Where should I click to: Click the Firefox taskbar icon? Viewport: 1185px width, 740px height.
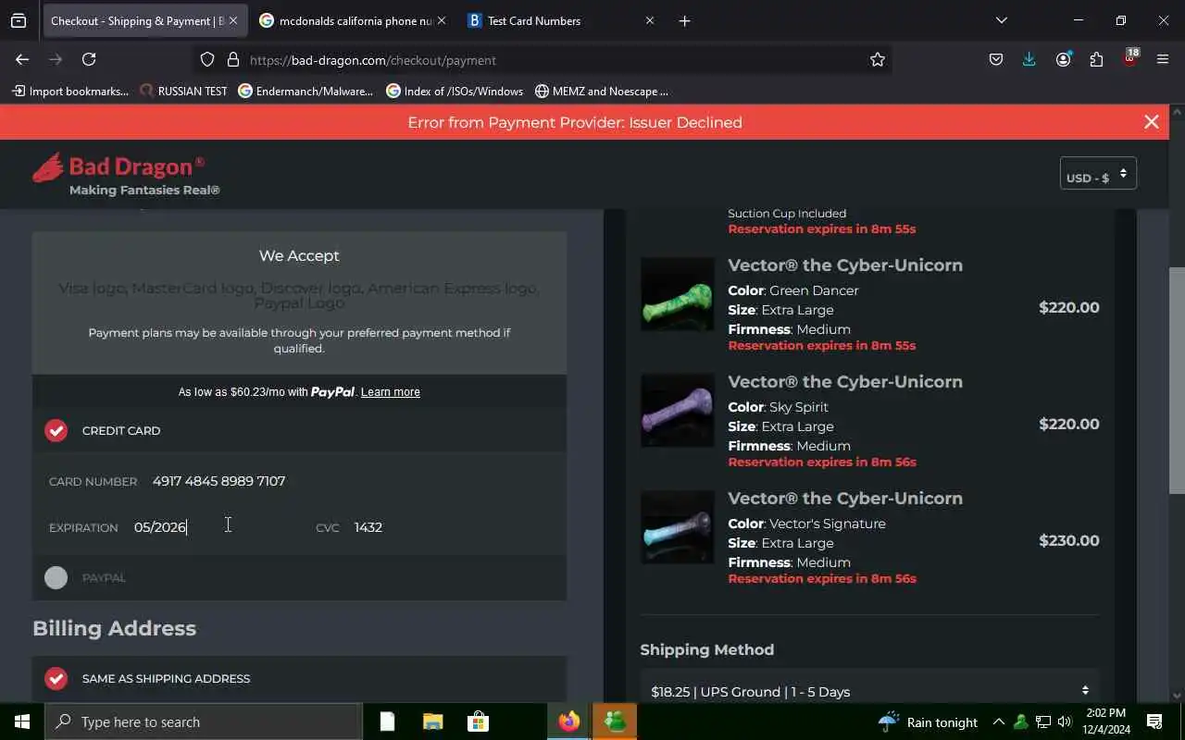pos(568,721)
